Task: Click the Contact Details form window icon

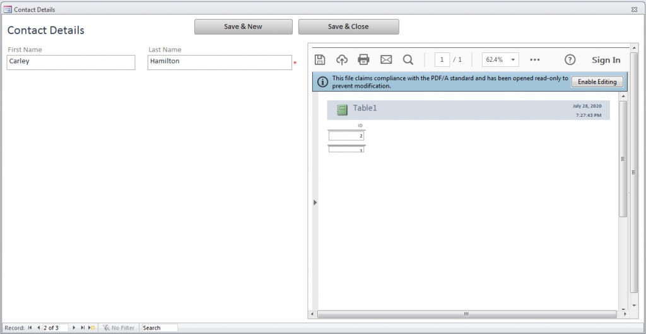Action: [8, 9]
